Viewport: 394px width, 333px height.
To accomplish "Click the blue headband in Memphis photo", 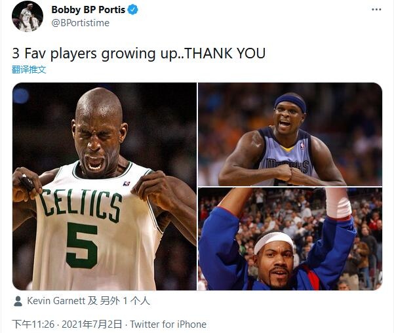I will tap(290, 102).
